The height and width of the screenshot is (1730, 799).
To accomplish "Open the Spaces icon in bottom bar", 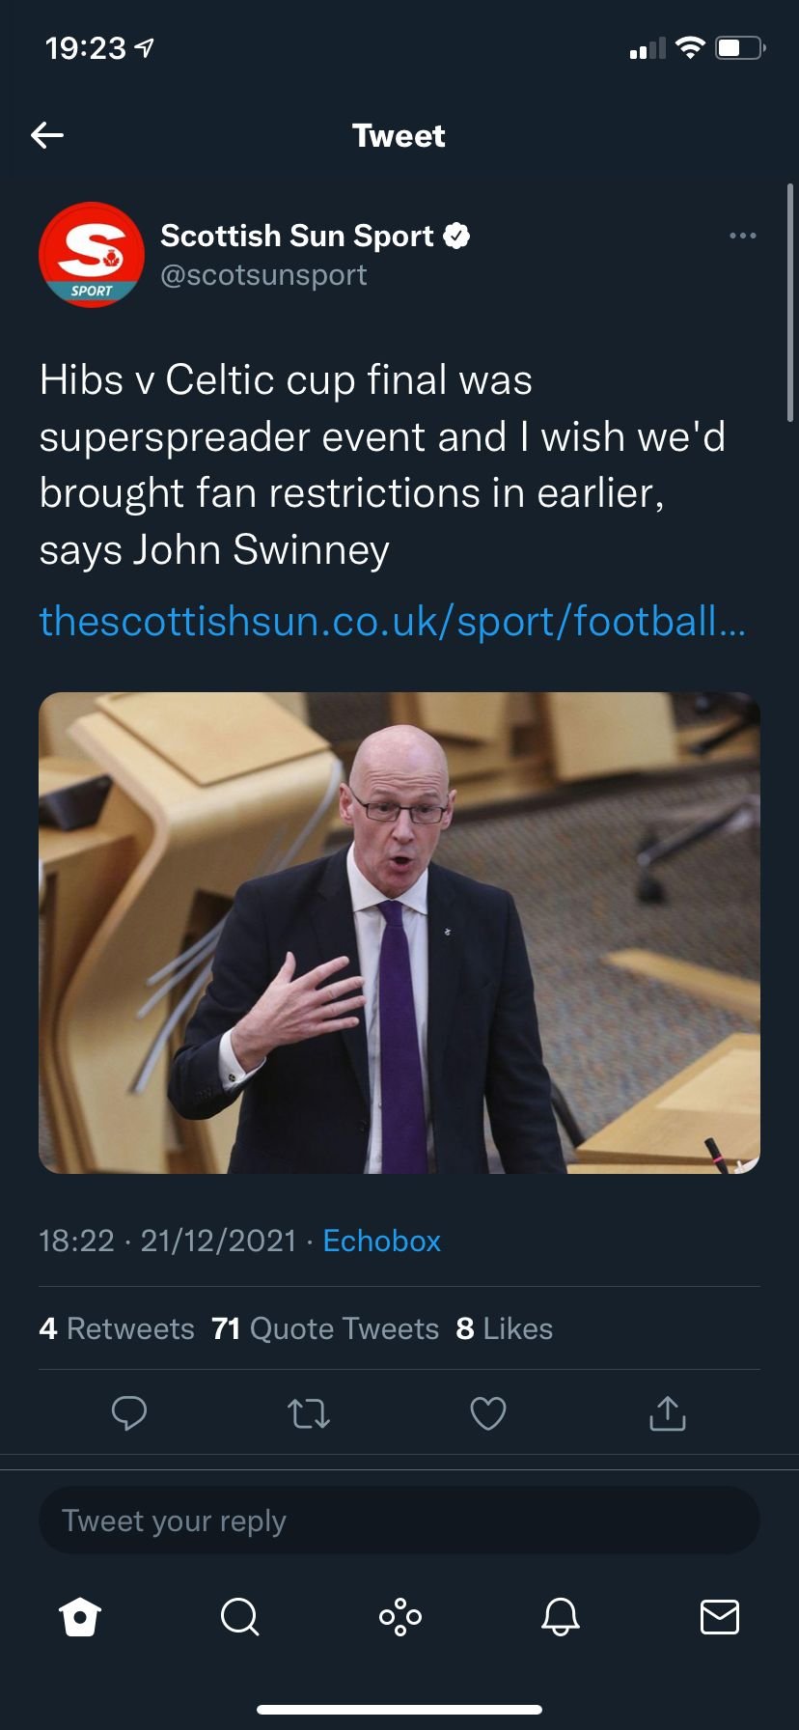I will click(x=399, y=1616).
